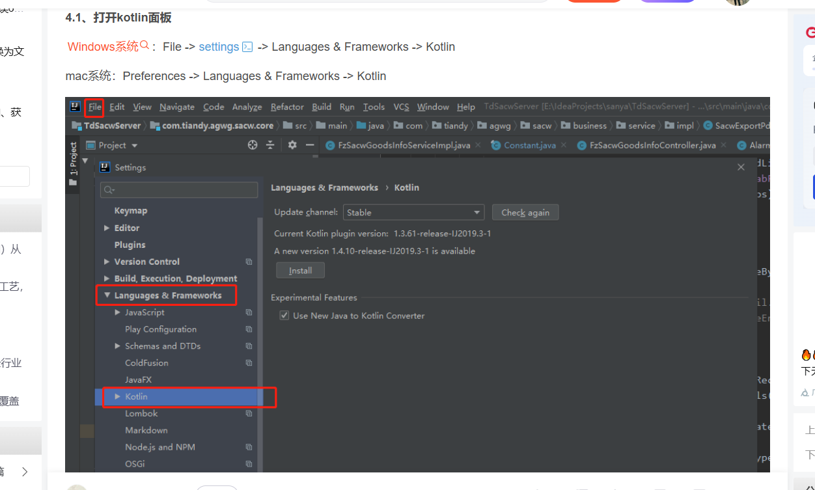Image resolution: width=815 pixels, height=490 pixels.
Task: Click the Check again button
Action: click(525, 212)
